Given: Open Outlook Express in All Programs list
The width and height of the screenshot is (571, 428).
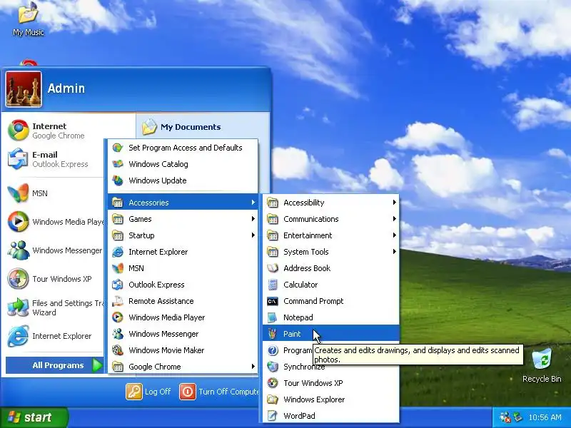Looking at the screenshot, I should click(183, 285).
